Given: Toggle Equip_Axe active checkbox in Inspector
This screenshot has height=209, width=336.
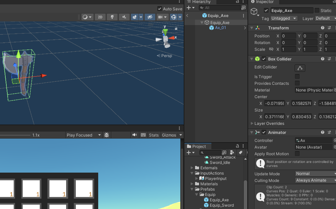Looking at the screenshot, I should point(266,10).
